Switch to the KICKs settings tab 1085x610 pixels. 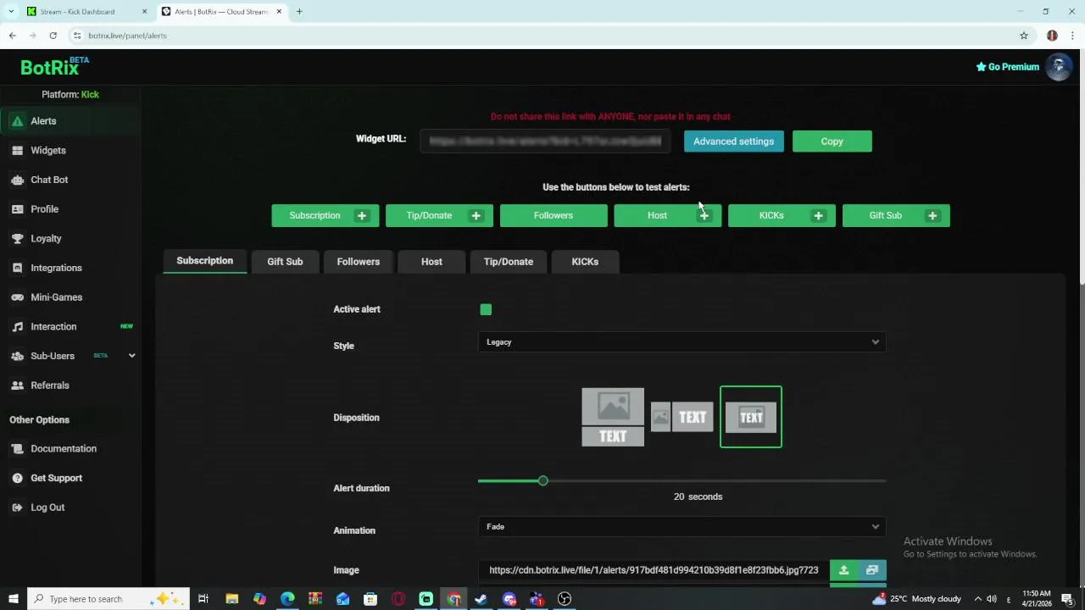pyautogui.click(x=585, y=262)
